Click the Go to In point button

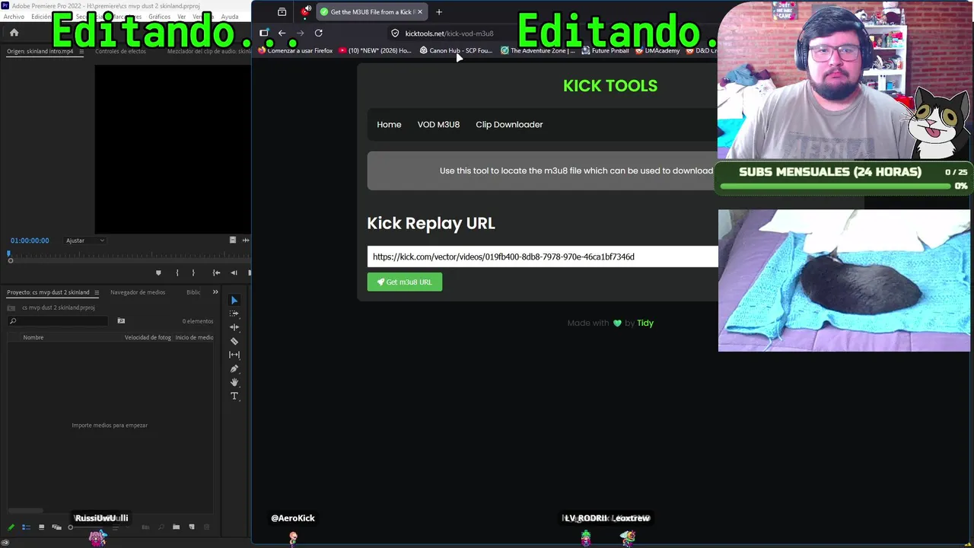[217, 272]
